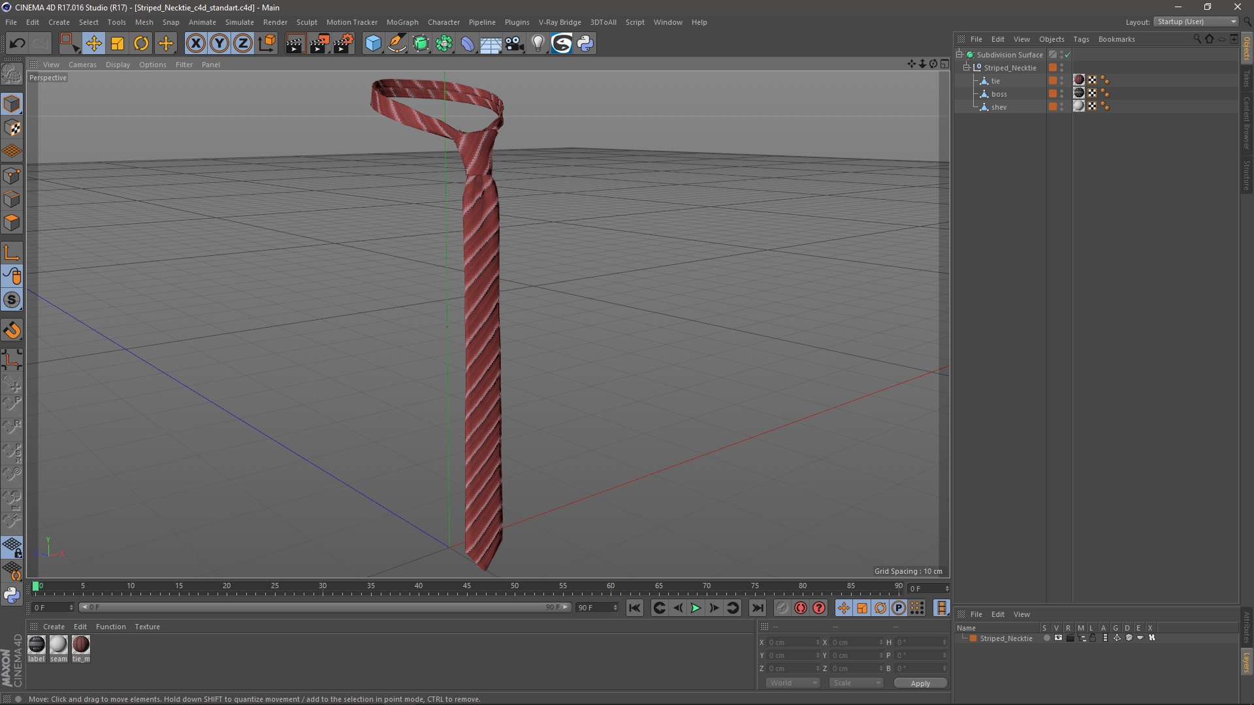This screenshot has width=1254, height=705.
Task: Collapse the Striped_Necktie tree node
Action: [x=967, y=68]
